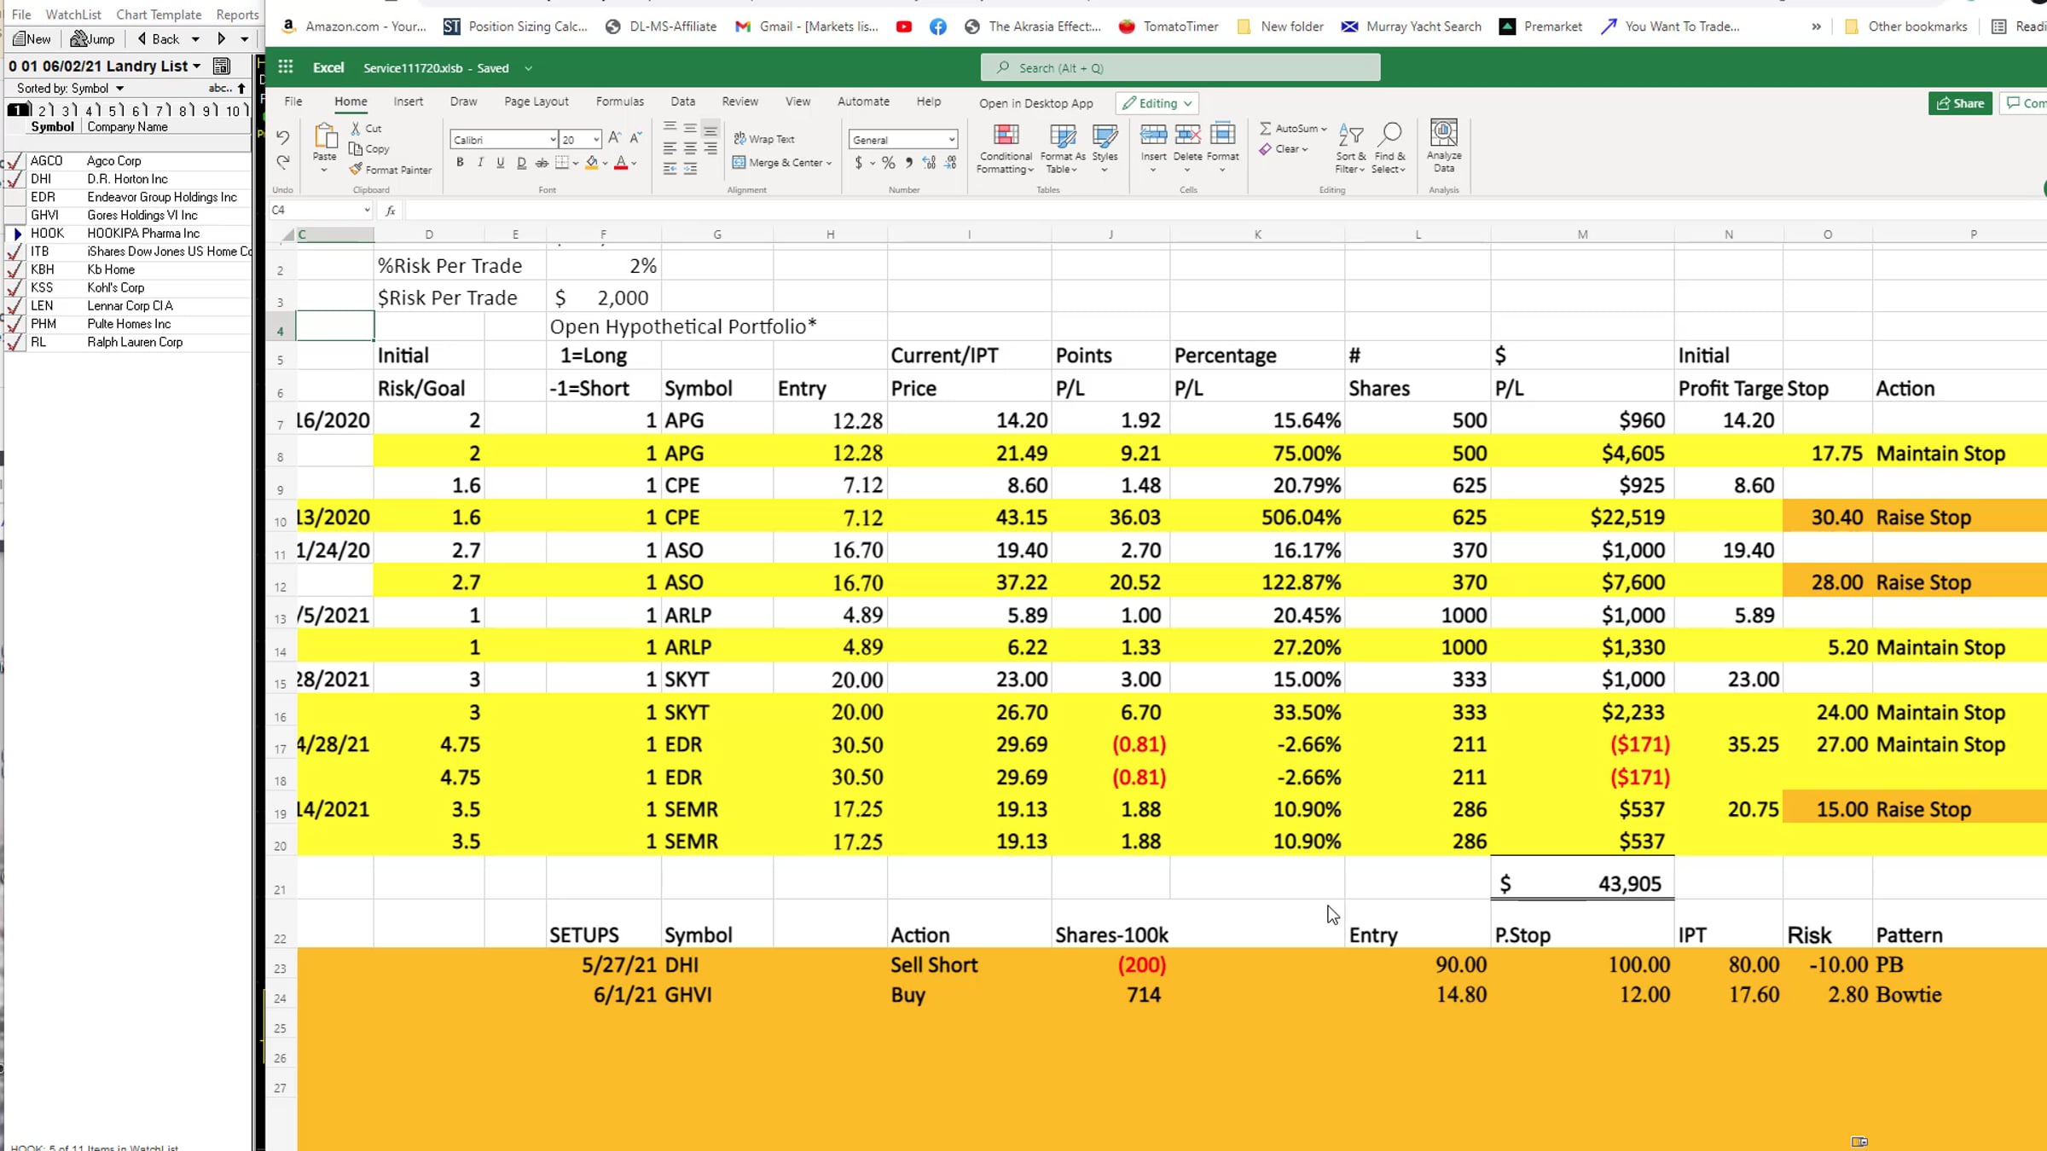Click the Copy icon in Clipboard group
This screenshot has height=1151, width=2047.
tap(356, 148)
